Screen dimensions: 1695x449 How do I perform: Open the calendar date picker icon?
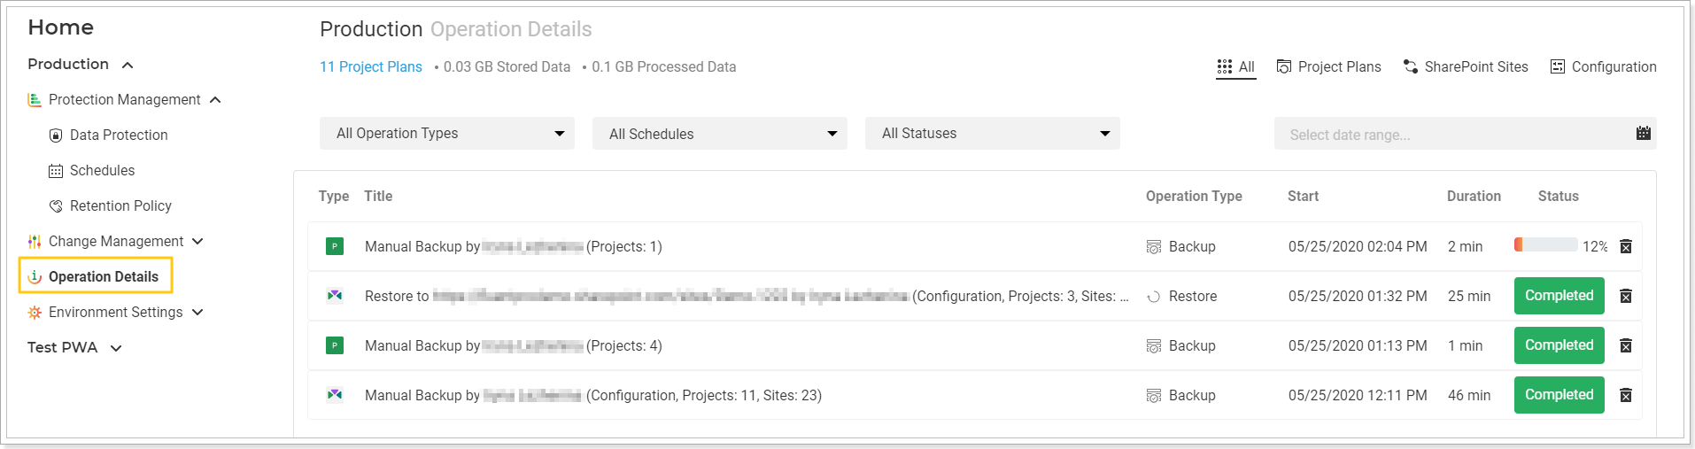pyautogui.click(x=1643, y=134)
